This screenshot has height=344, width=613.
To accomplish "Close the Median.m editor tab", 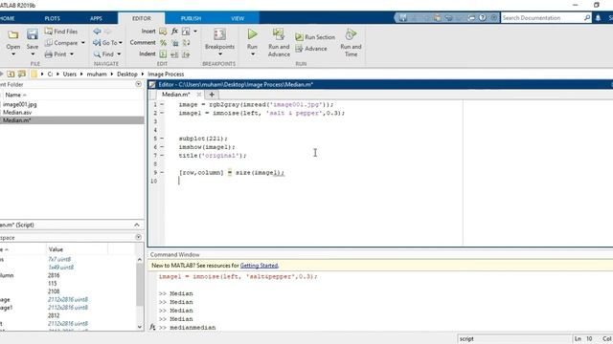I will [199, 95].
